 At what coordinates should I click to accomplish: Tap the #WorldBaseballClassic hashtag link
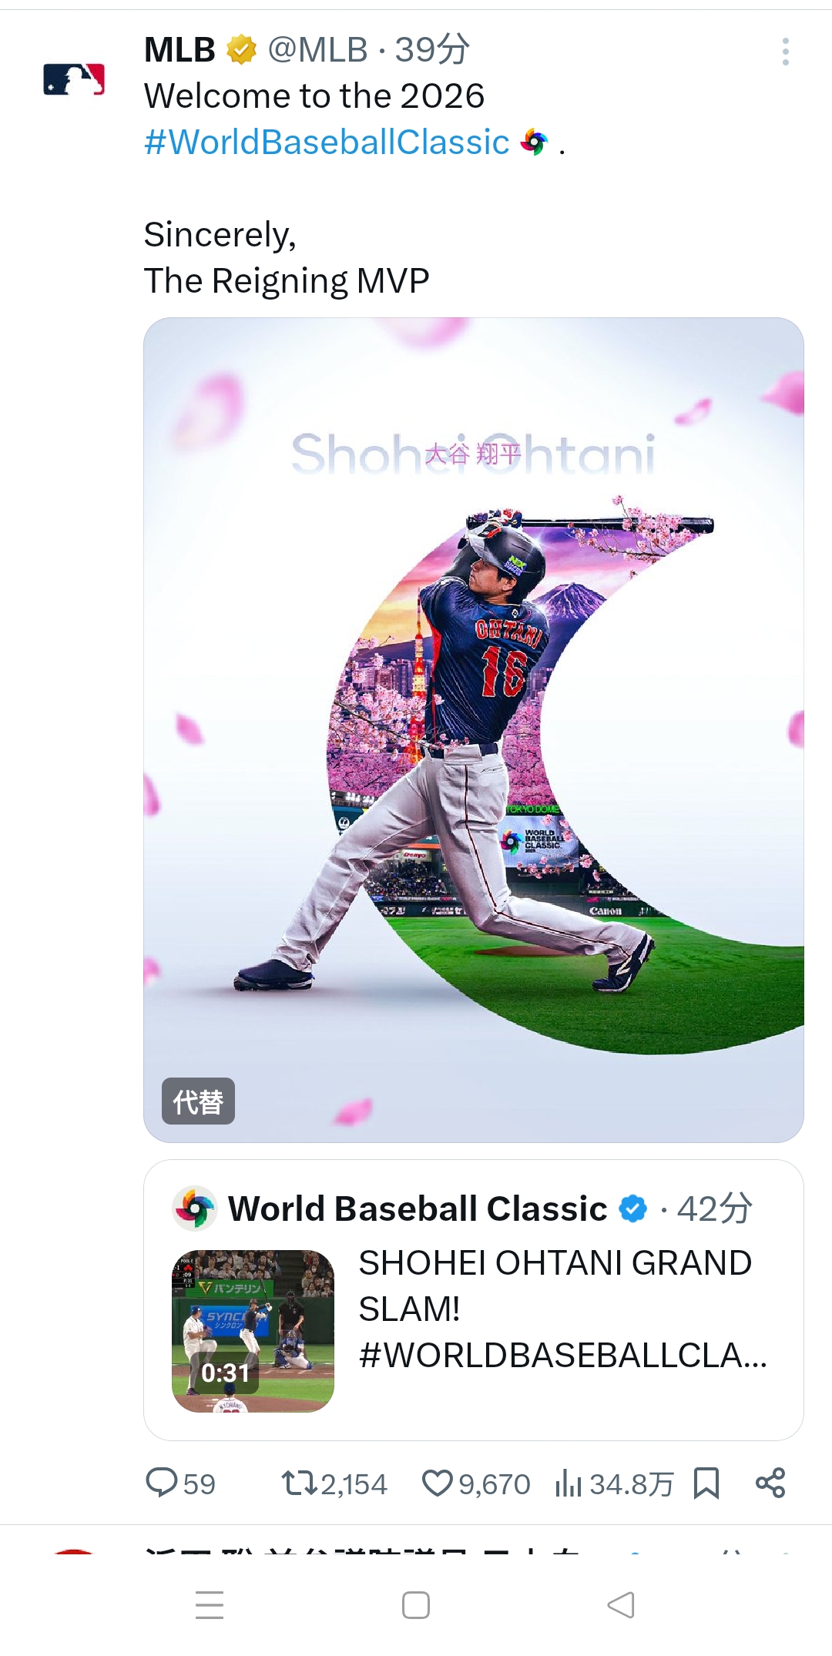pyautogui.click(x=327, y=142)
